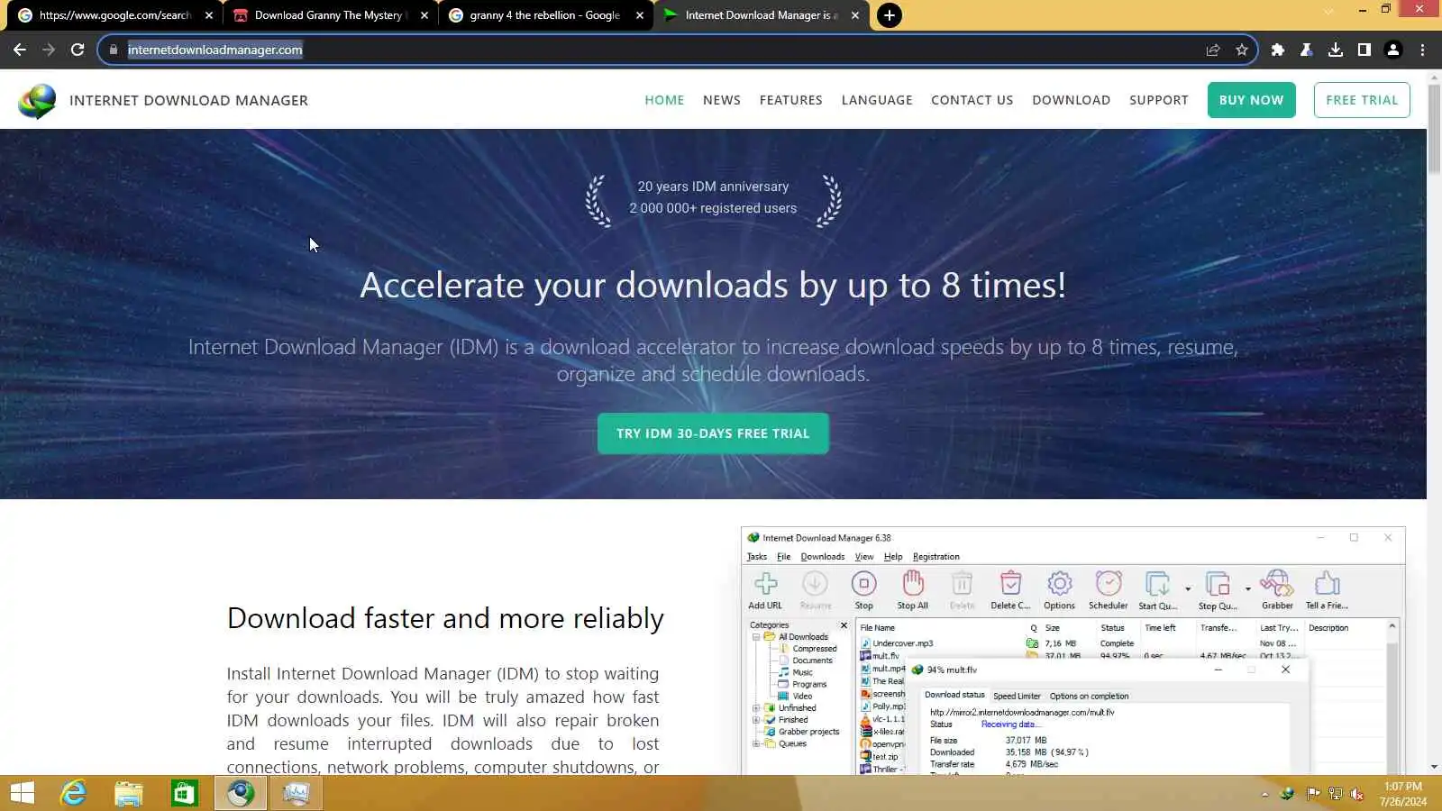Switch to the Download Granny The Mystery tab
The image size is (1442, 811).
coord(331,15)
